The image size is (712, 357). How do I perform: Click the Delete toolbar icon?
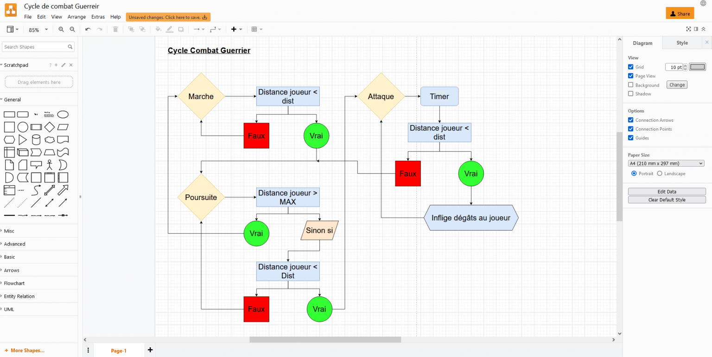click(x=114, y=29)
